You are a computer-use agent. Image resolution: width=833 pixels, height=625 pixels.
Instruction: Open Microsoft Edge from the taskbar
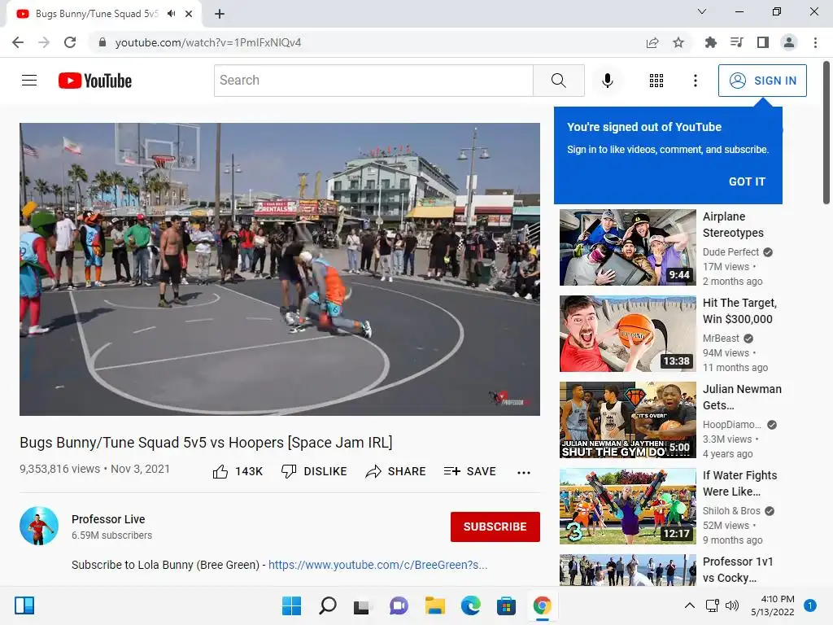(x=471, y=605)
